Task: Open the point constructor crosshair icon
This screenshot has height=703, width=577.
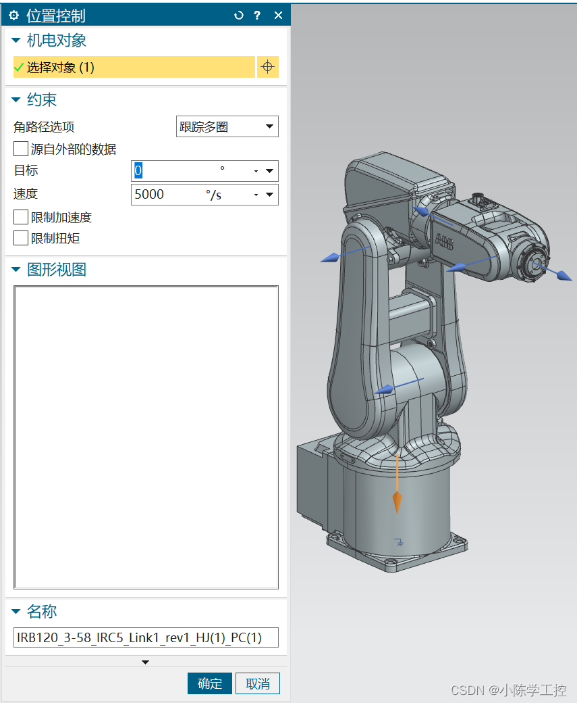Action: click(x=267, y=67)
